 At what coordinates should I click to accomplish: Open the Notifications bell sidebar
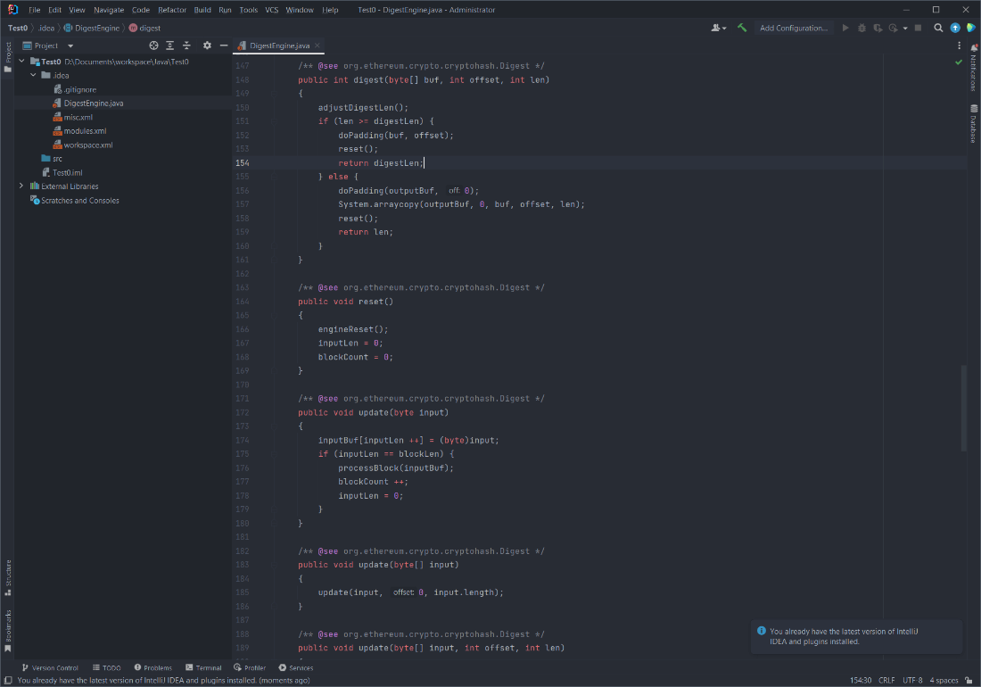click(973, 67)
